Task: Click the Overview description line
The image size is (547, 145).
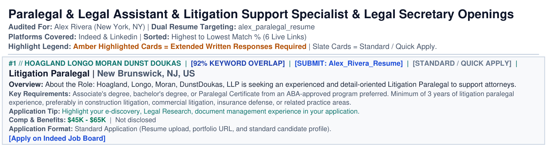Action: tap(262, 85)
